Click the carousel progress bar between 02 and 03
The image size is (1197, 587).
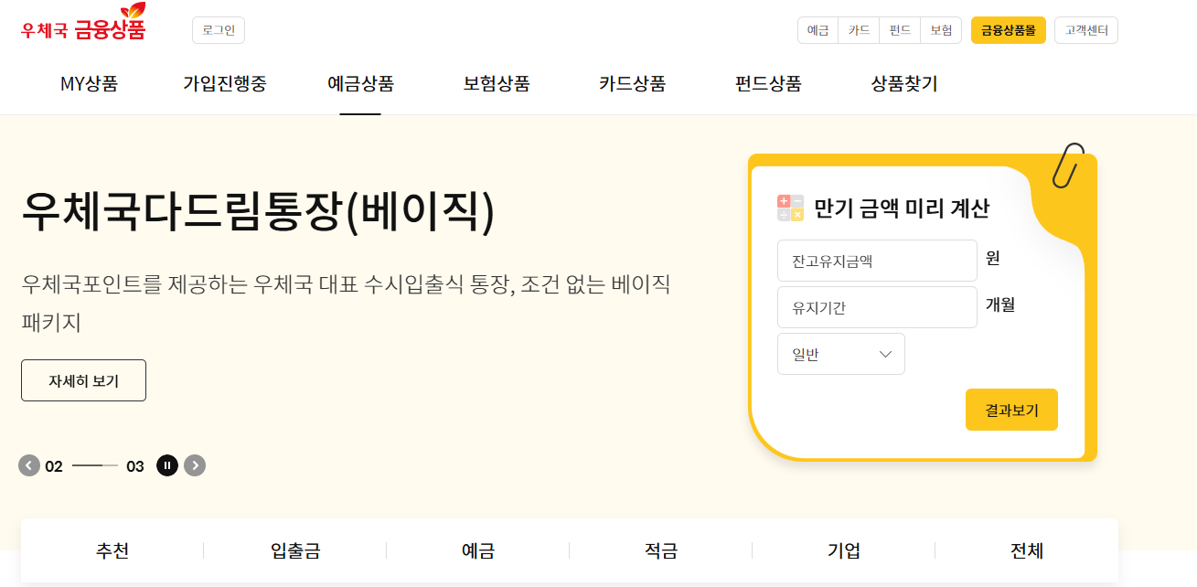(x=93, y=465)
